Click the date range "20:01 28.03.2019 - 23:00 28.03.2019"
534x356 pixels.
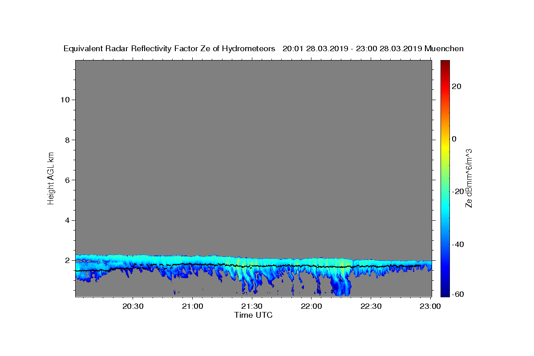coord(352,49)
